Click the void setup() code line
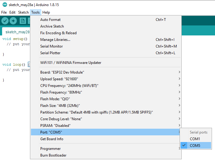Image resolution: width=215 pixels, height=162 pixels. click(15, 39)
